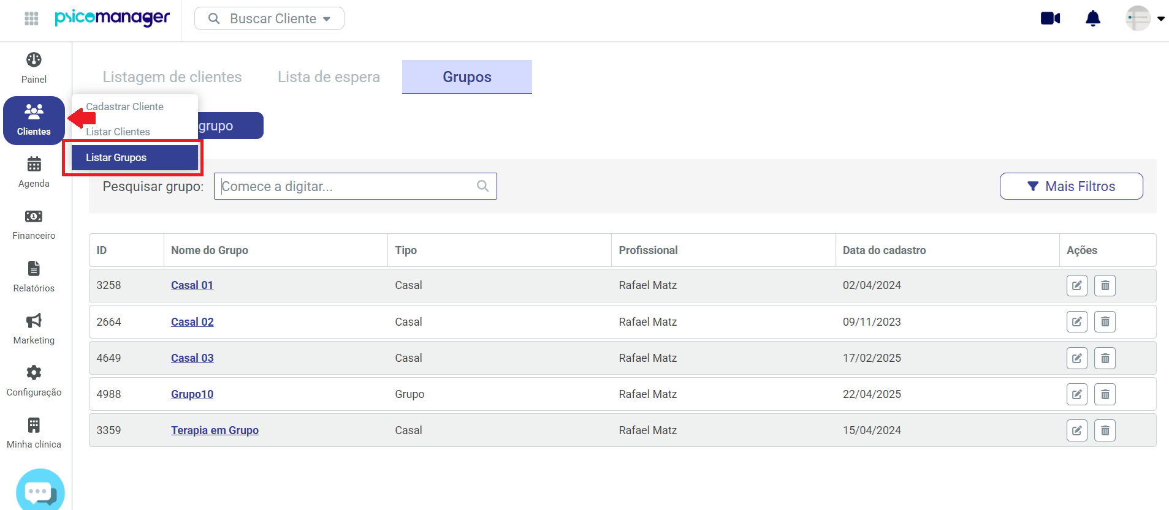Screen dimensions: 1169x510
Task: Open the Painel dashboard icon
Action: click(x=34, y=60)
